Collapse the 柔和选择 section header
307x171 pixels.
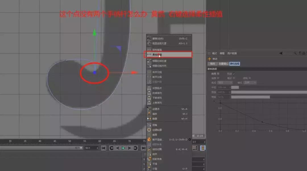(212, 68)
